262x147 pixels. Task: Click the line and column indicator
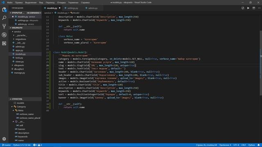click(x=206, y=145)
